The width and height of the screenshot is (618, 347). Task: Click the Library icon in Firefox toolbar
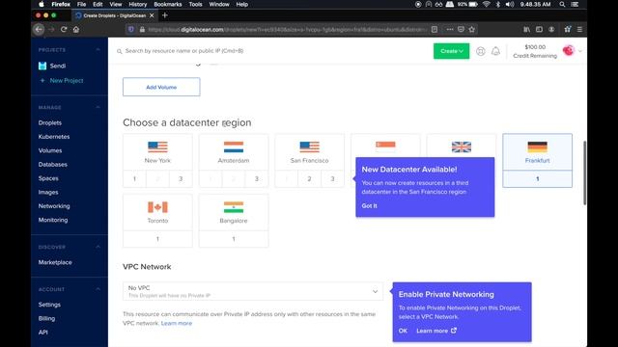tap(526, 30)
